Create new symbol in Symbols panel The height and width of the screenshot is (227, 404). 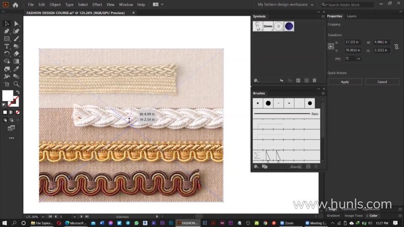[306, 81]
